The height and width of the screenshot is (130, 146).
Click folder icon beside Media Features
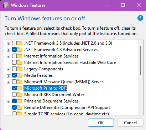click(20, 75)
